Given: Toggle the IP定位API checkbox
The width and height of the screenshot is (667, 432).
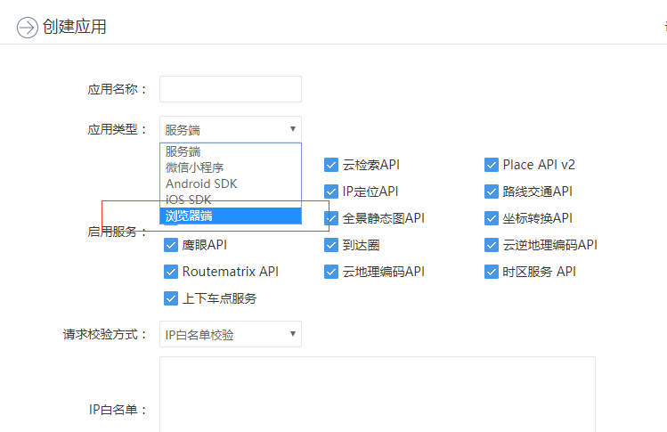Looking at the screenshot, I should click(x=331, y=192).
